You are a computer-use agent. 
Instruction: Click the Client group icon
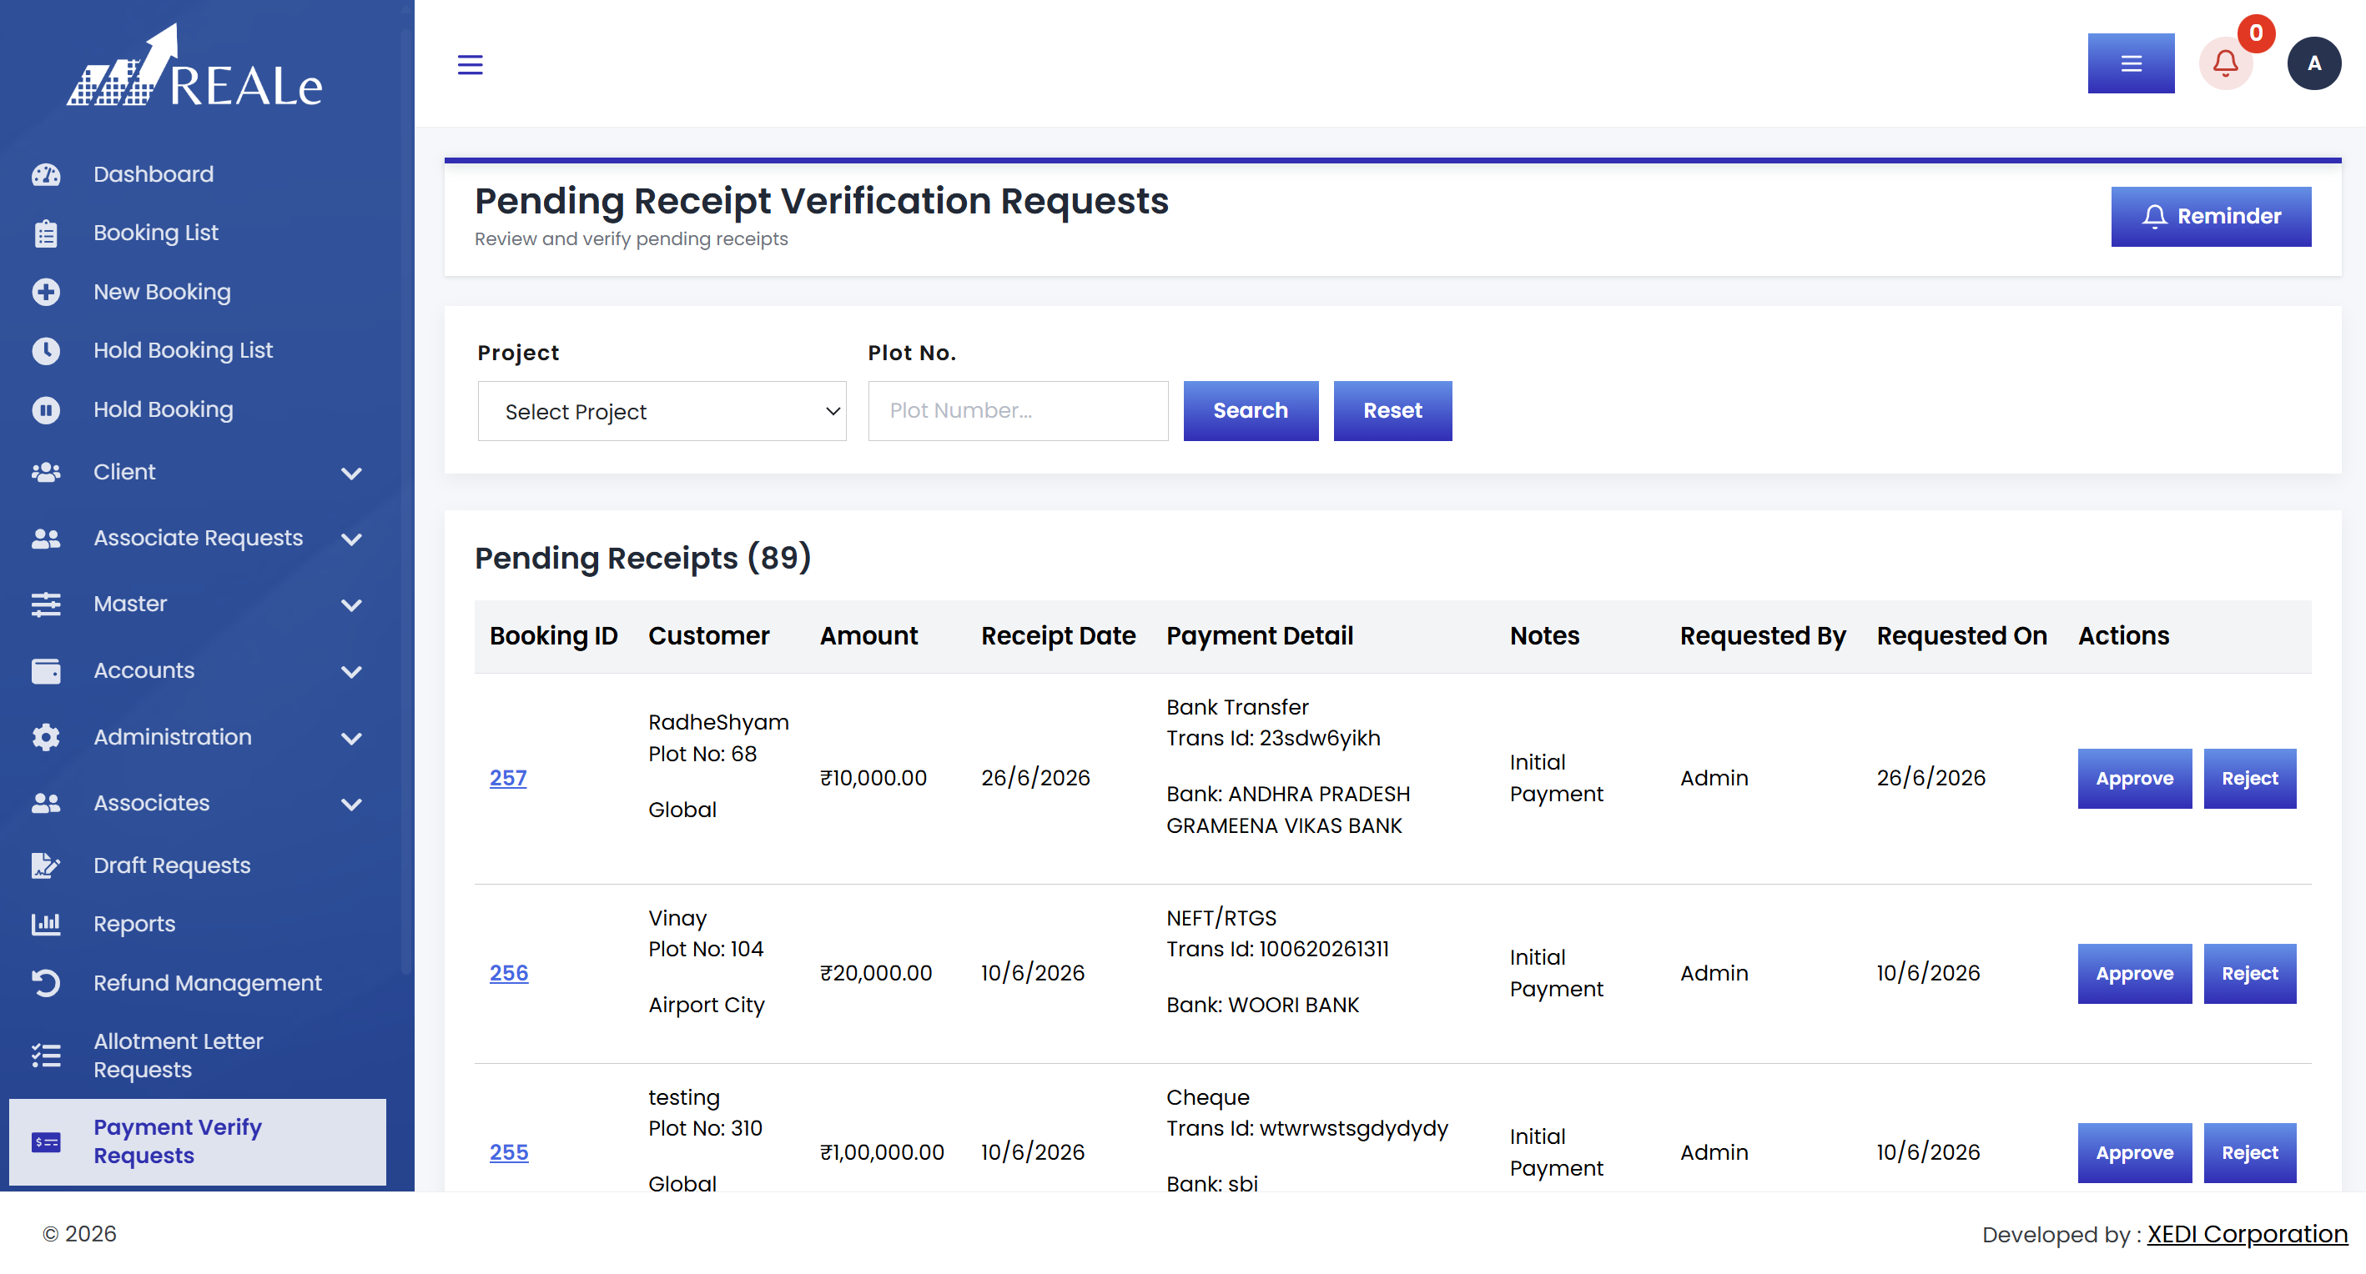tap(46, 472)
